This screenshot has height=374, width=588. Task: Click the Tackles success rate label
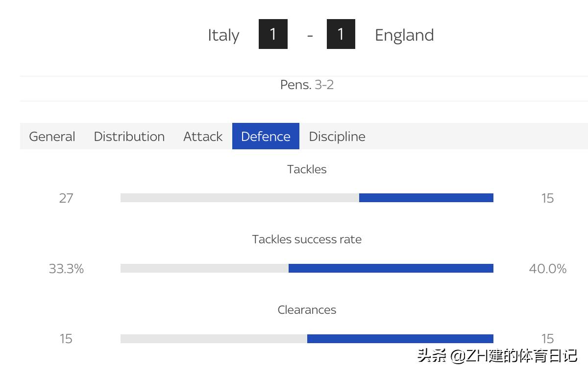click(307, 239)
